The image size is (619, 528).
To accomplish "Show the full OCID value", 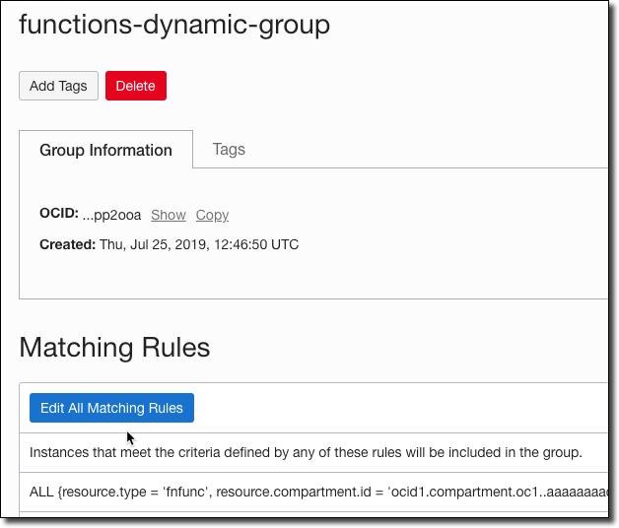I will click(x=169, y=215).
